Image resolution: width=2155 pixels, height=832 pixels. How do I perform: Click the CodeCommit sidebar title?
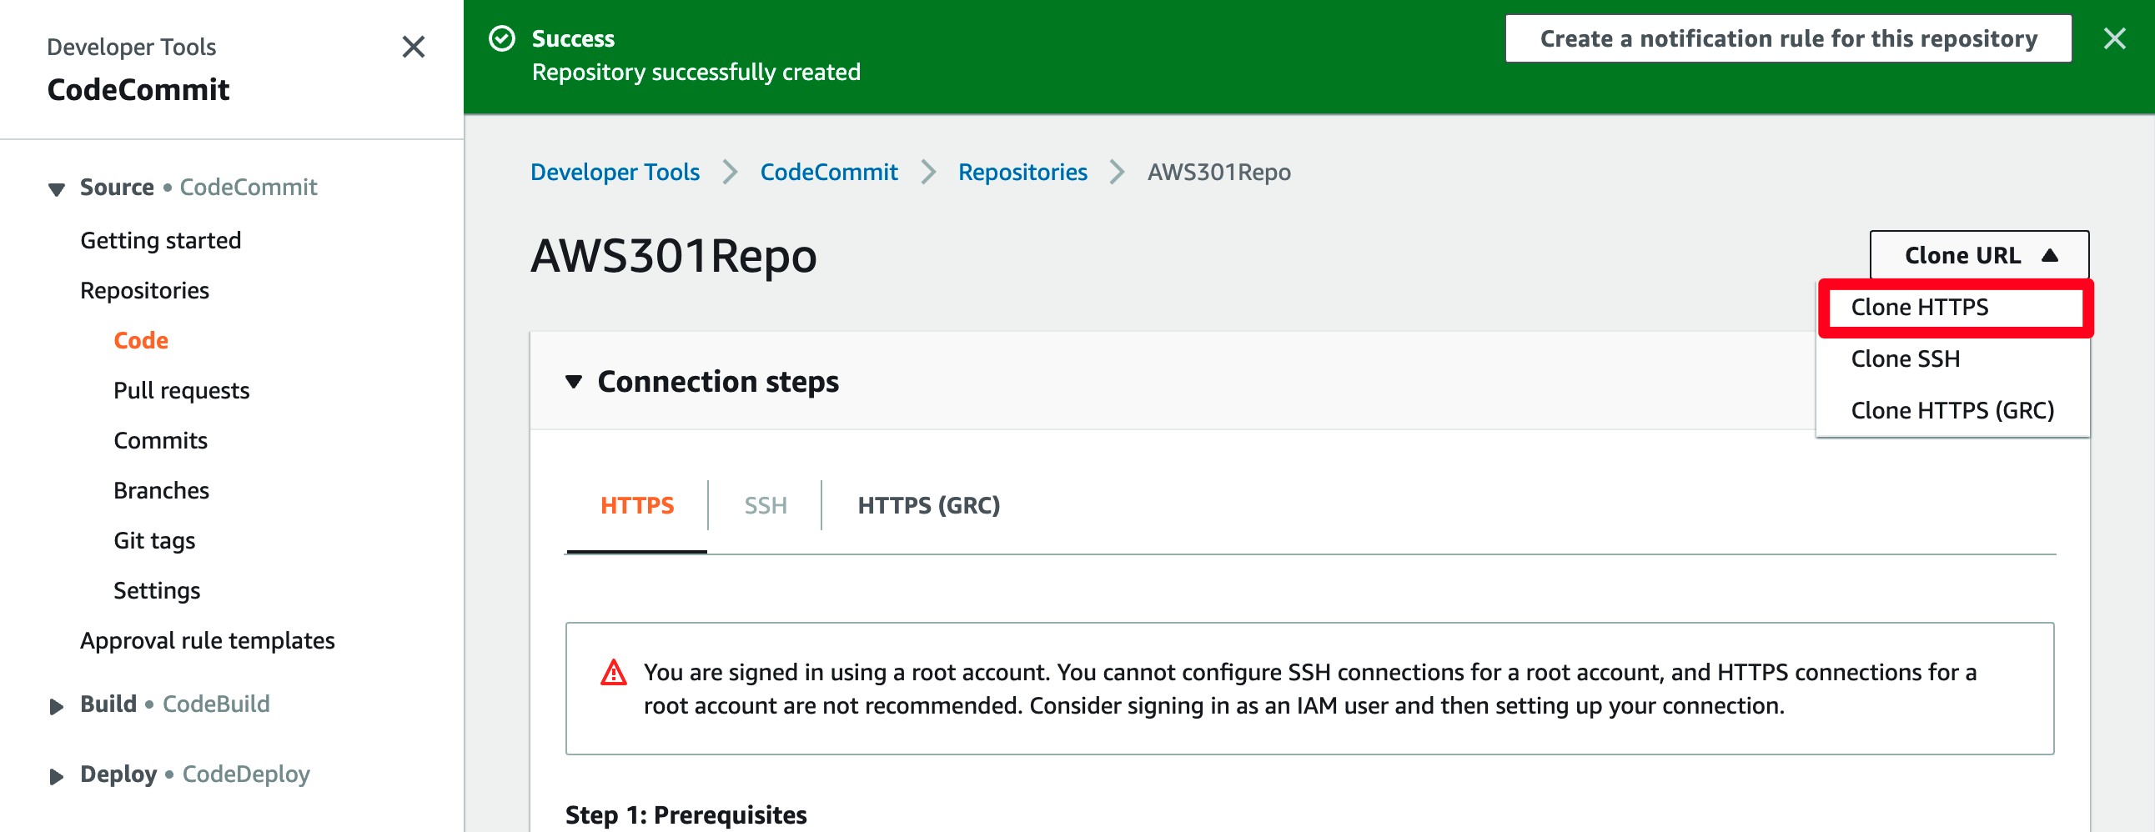tap(138, 89)
